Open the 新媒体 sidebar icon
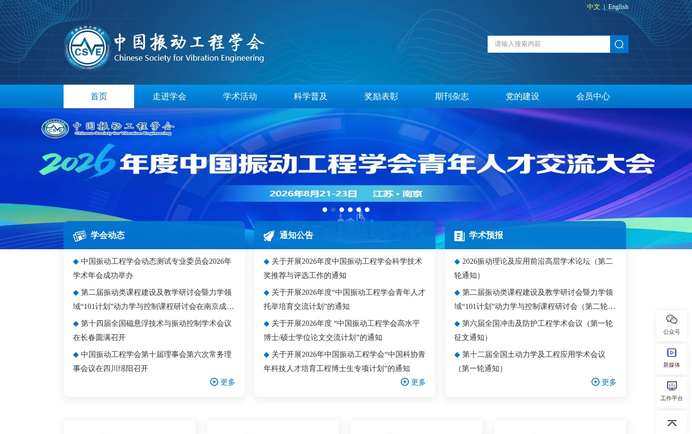 pos(672,353)
